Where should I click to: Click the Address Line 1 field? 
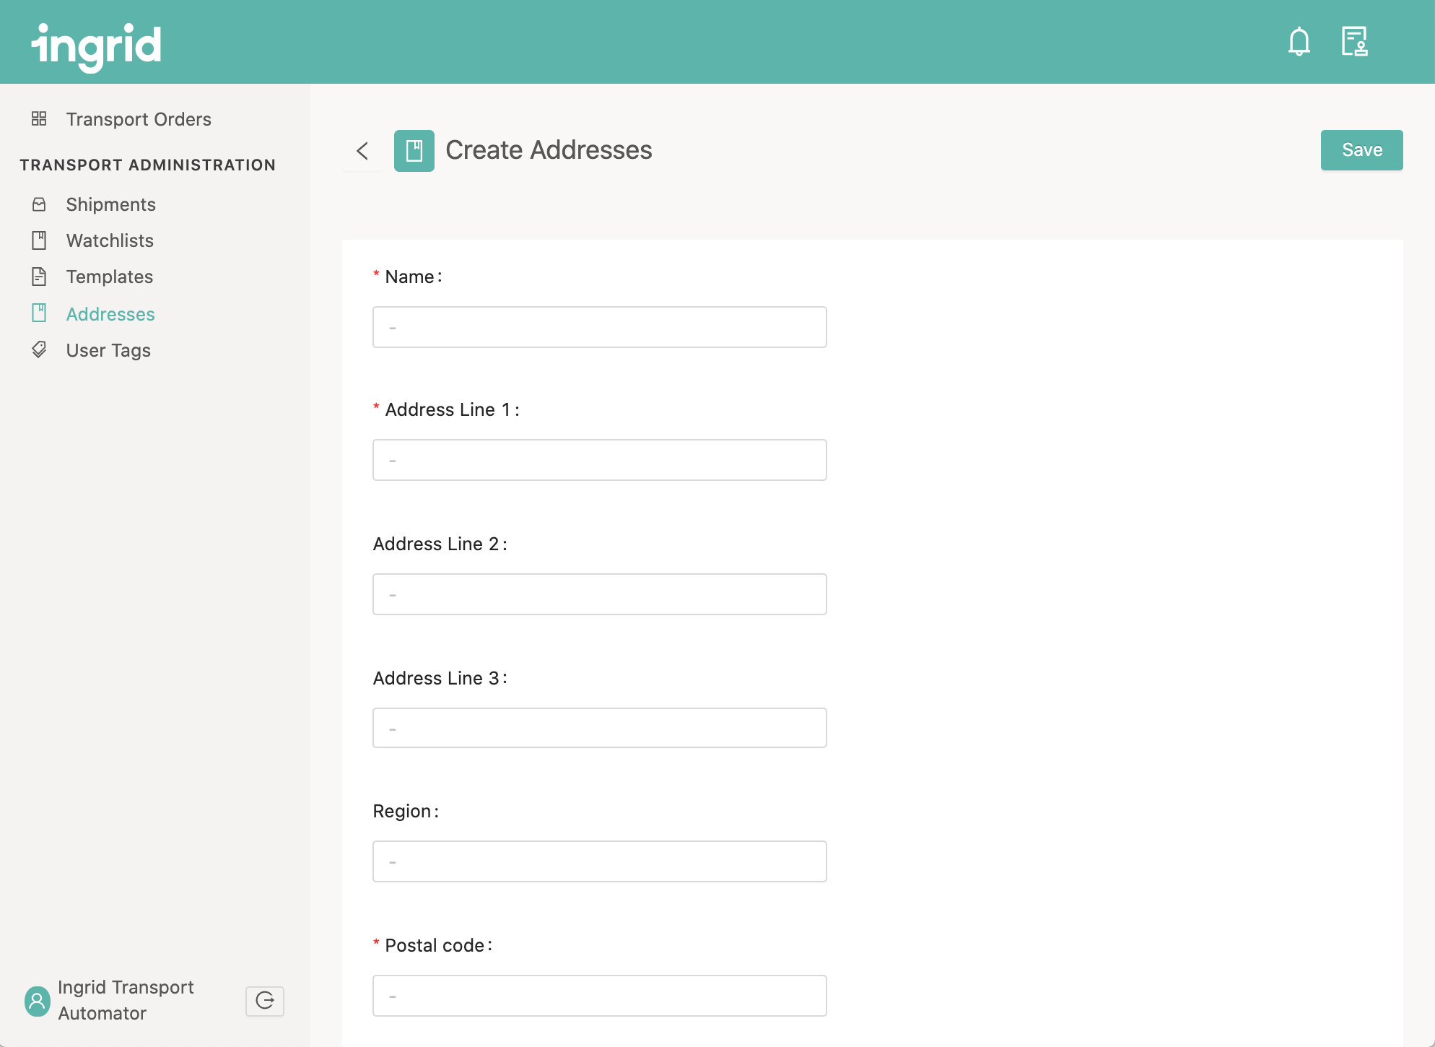point(599,461)
